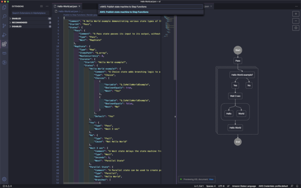Viewport: 301px width, 188px height.
Task: Click the command palette input field
Action: [x=151, y=7]
